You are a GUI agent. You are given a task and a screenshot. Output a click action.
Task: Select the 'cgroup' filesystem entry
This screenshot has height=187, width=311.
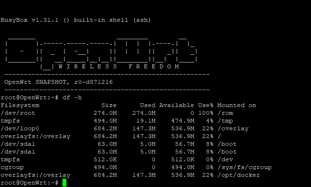click(12, 168)
